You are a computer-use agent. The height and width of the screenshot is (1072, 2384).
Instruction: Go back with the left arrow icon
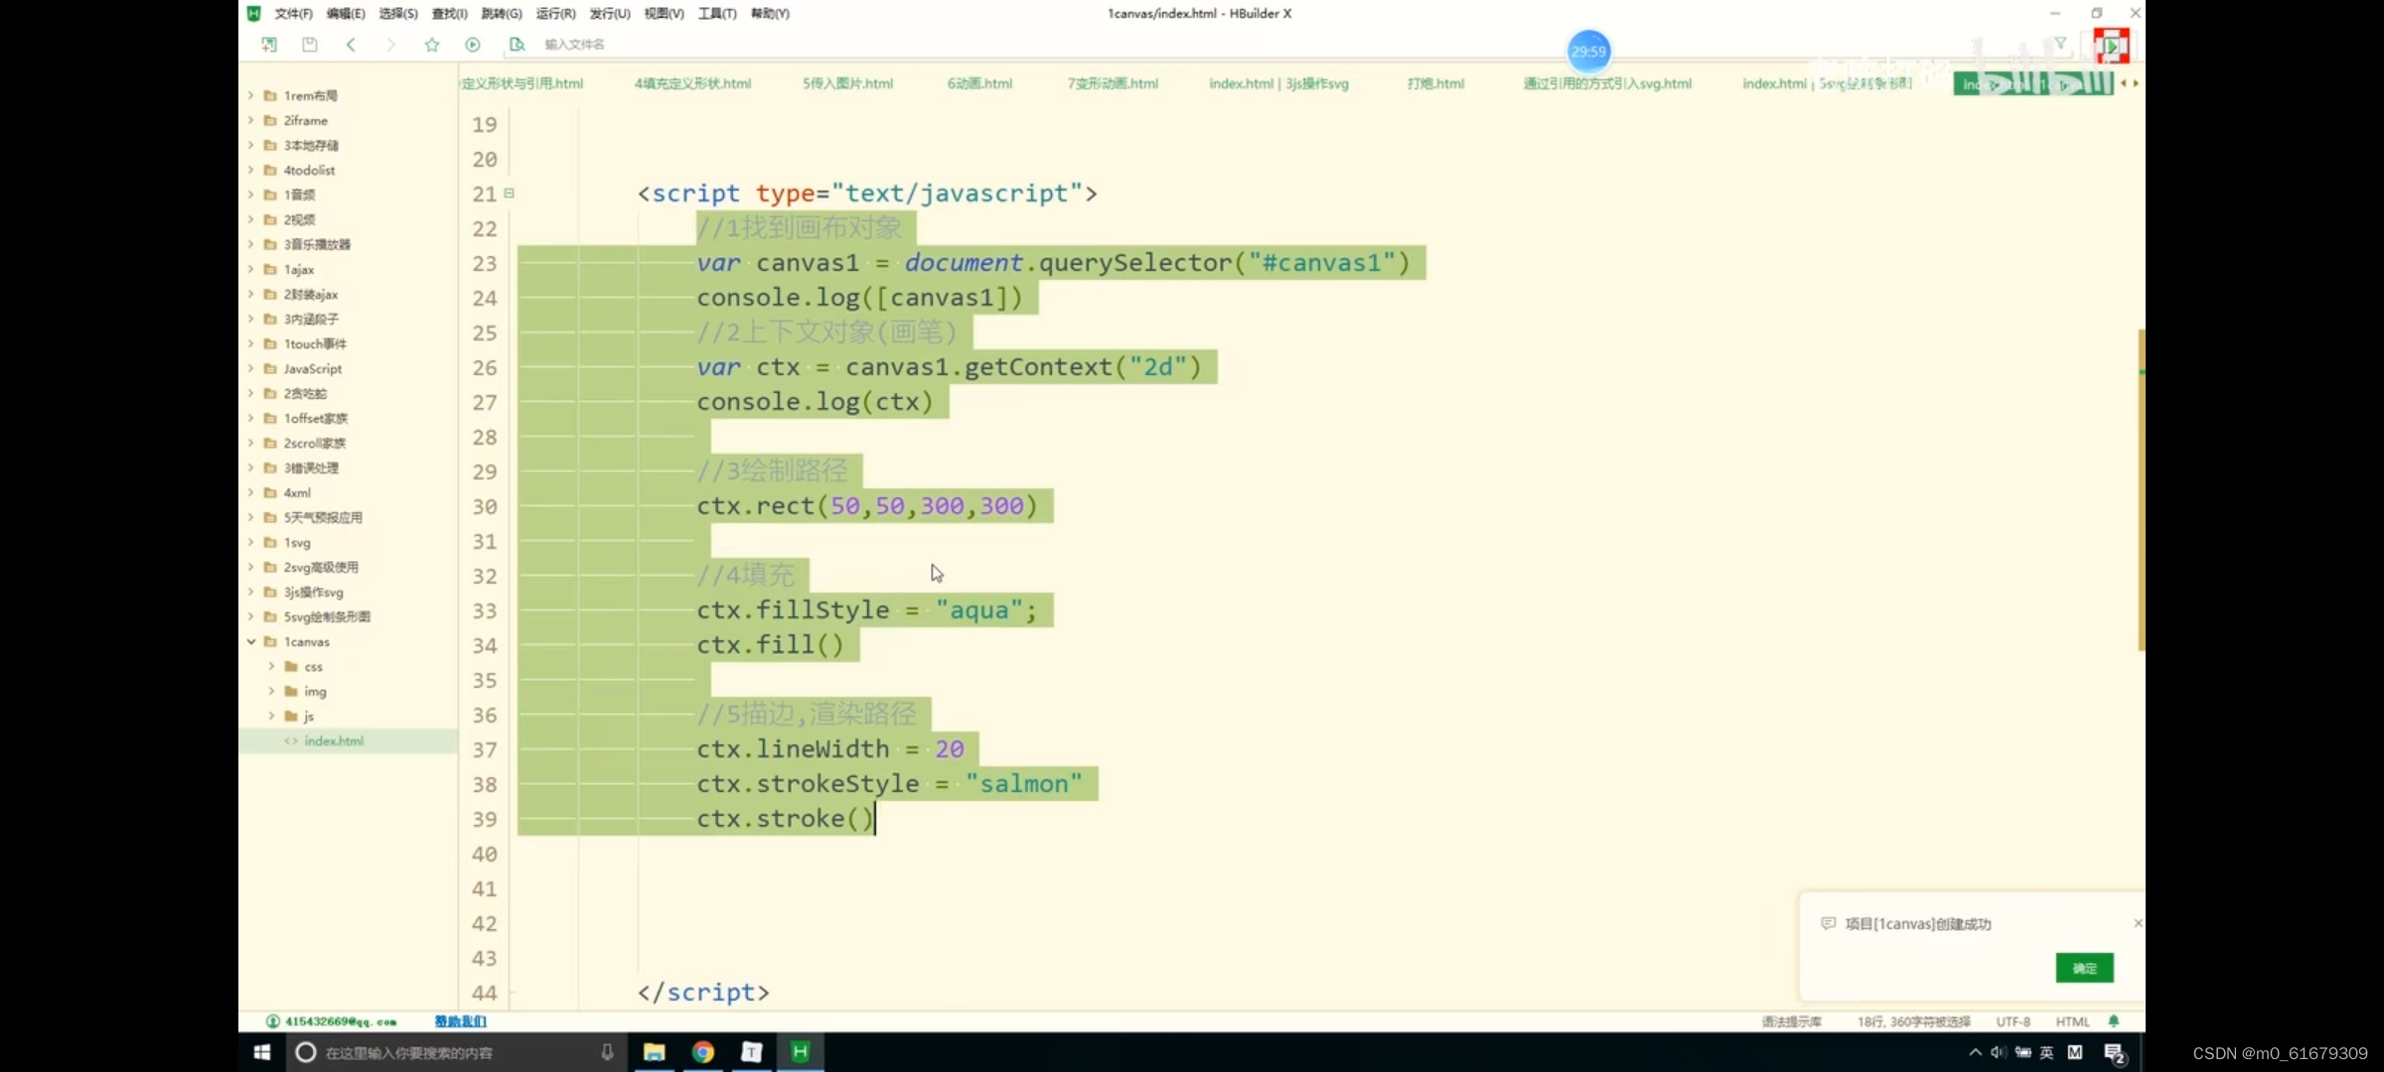(351, 45)
